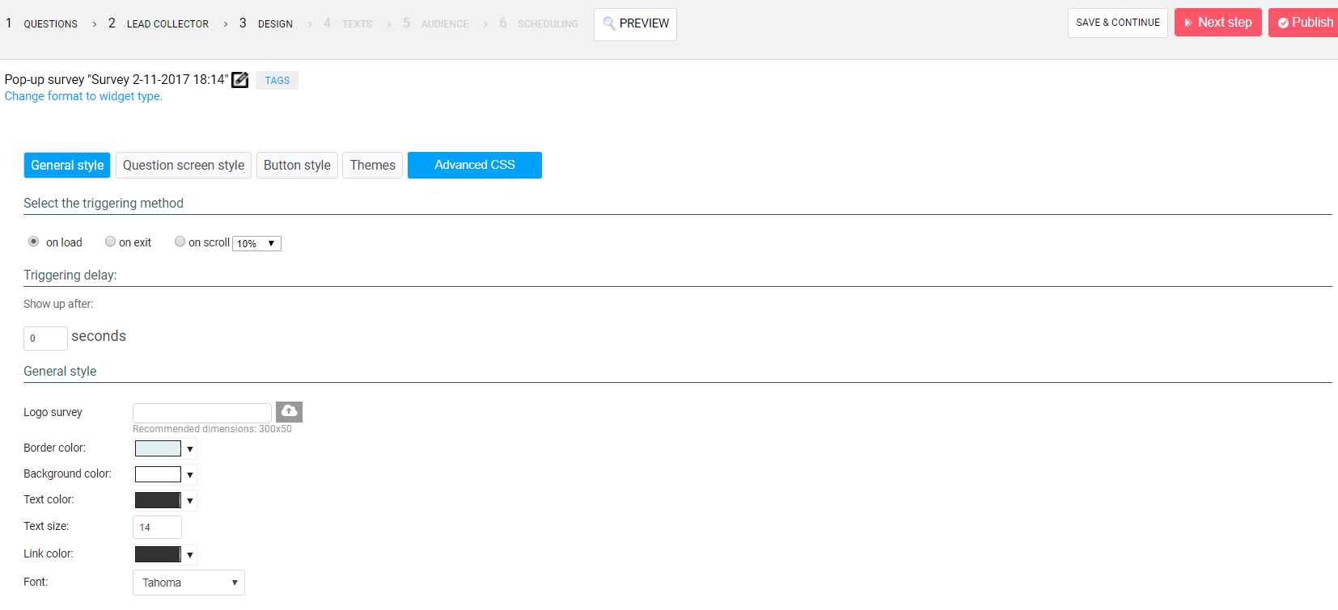Switch to Question screen style tab
This screenshot has height=610, width=1338.
coord(184,165)
